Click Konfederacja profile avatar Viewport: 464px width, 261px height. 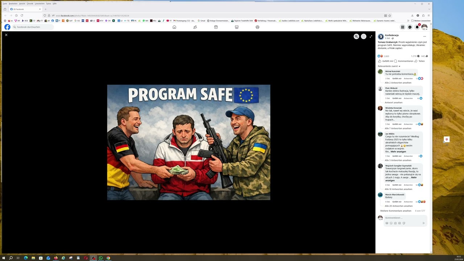click(x=381, y=37)
